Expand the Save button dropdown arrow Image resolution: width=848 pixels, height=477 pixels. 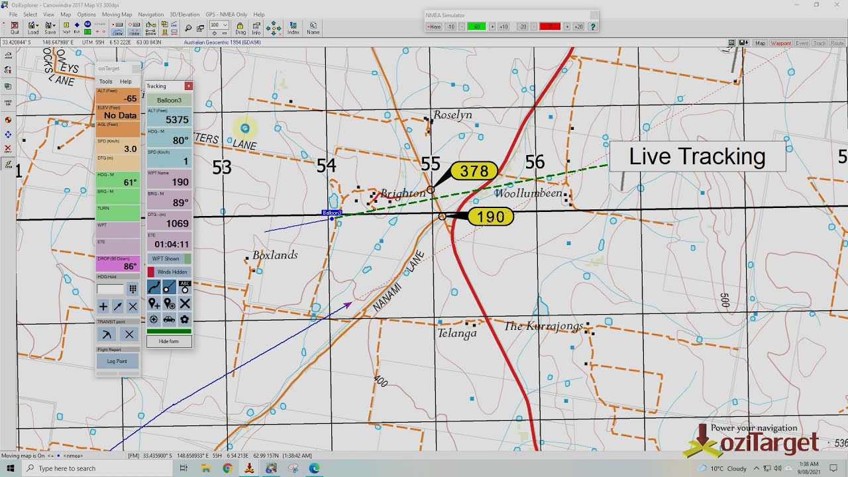[x=54, y=25]
